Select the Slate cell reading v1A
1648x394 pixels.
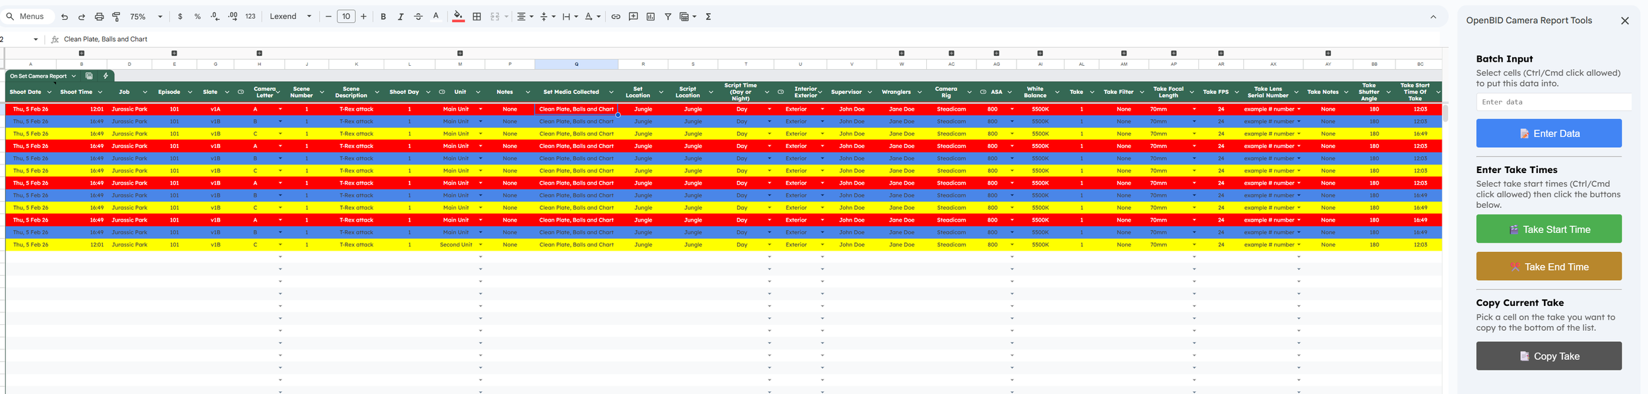pyautogui.click(x=216, y=109)
